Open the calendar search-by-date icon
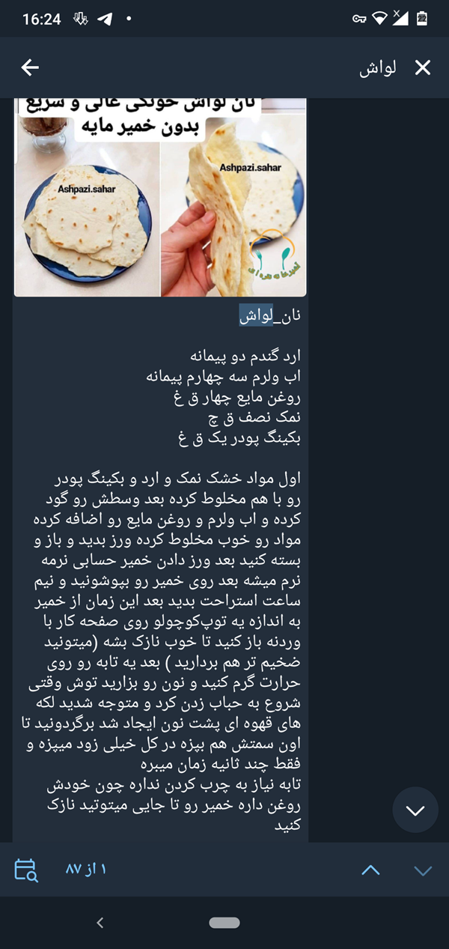449x949 pixels. click(25, 869)
